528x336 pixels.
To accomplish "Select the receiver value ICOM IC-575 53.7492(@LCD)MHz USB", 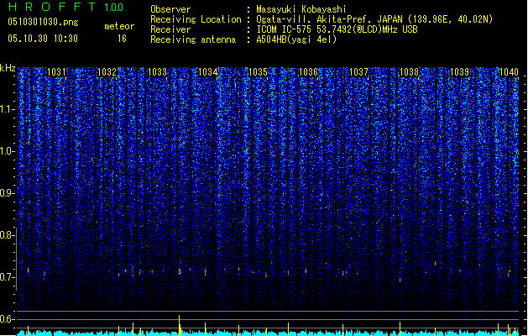I will 337,29.
